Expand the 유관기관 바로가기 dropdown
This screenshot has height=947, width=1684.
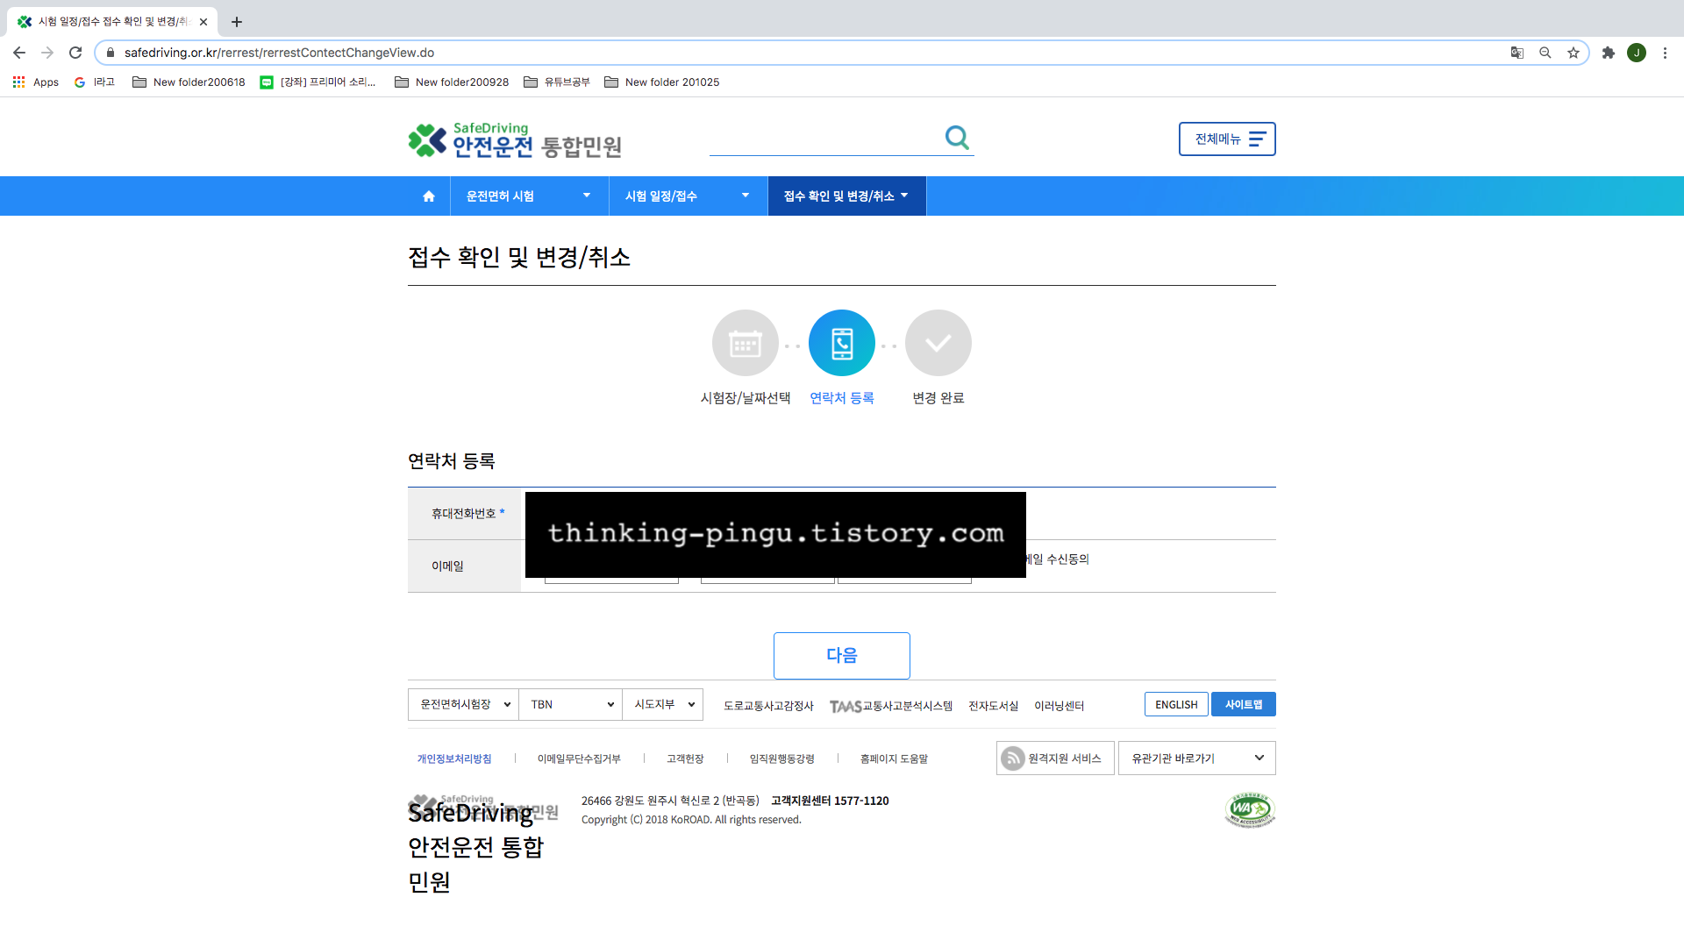1196,758
